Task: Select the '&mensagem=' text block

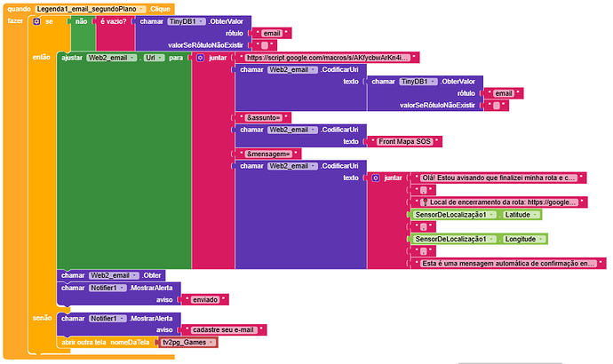Action: coord(268,154)
